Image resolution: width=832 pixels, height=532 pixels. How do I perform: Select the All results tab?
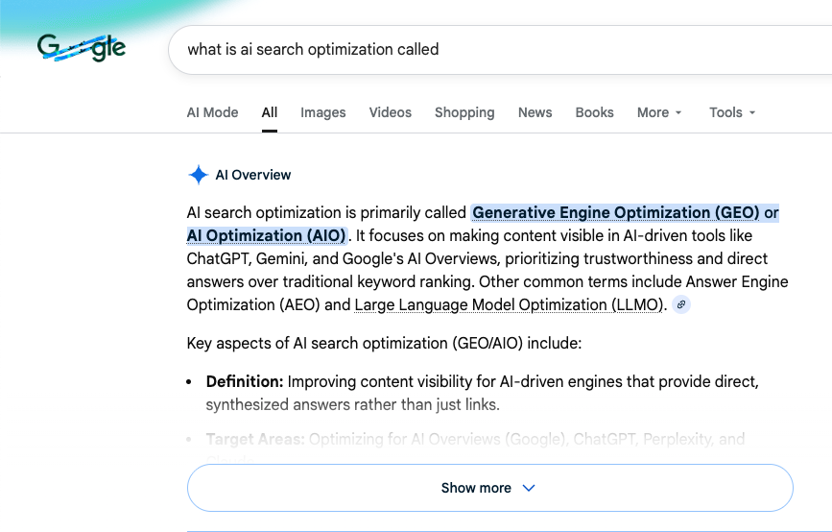point(270,112)
